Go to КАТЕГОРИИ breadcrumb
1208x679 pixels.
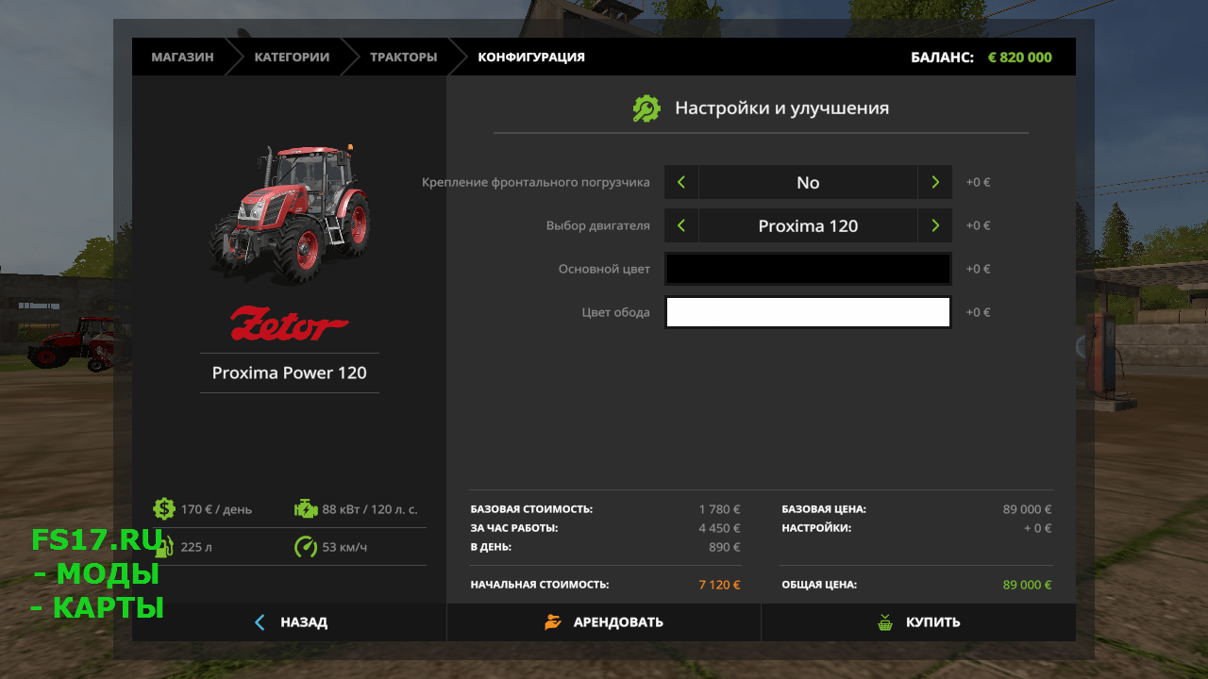(292, 57)
